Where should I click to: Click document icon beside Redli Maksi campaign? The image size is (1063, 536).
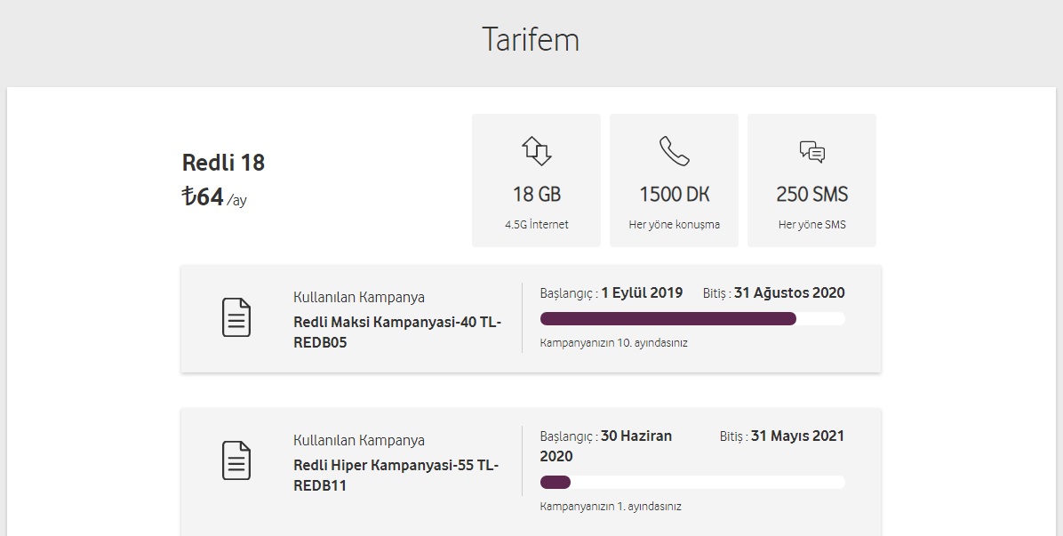(236, 317)
